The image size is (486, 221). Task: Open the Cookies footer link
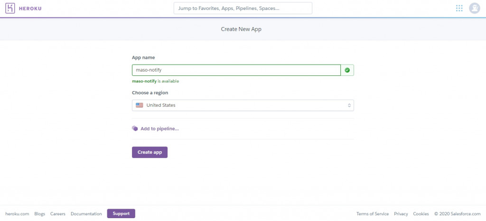pyautogui.click(x=421, y=214)
